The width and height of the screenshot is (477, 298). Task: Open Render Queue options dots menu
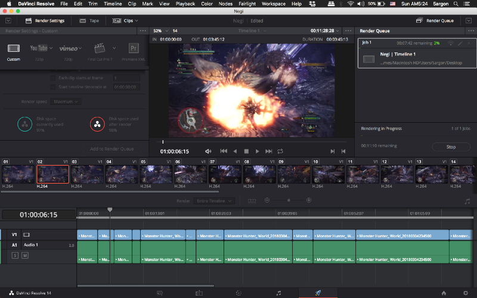point(471,31)
